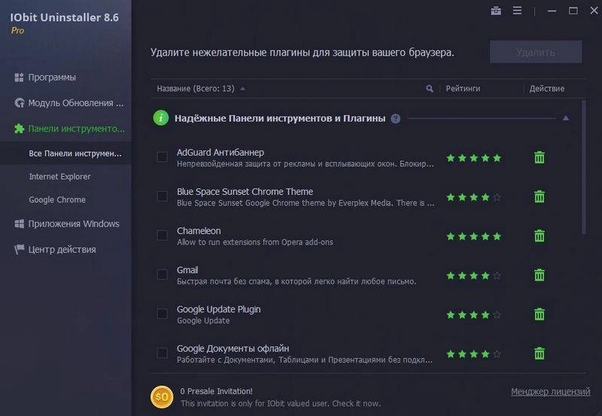The image size is (602, 416).
Task: Open the Программы section
Action: click(52, 77)
